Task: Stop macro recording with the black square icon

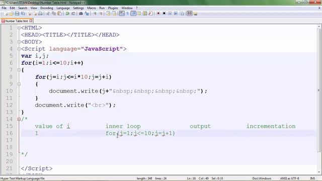Action: [164, 14]
